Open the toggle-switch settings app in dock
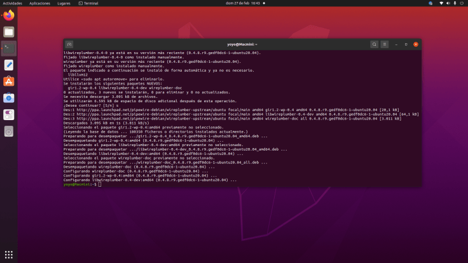 [x=9, y=114]
